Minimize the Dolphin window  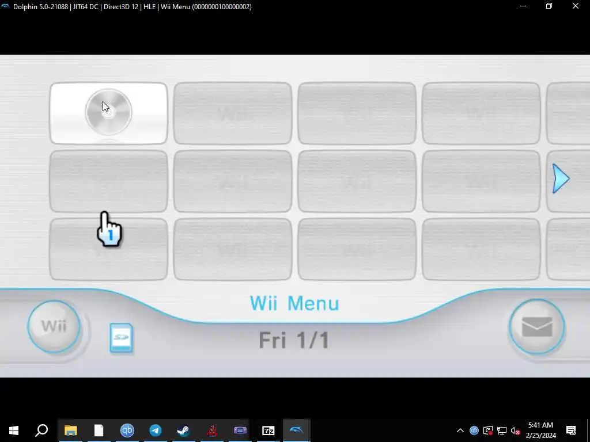click(x=523, y=6)
